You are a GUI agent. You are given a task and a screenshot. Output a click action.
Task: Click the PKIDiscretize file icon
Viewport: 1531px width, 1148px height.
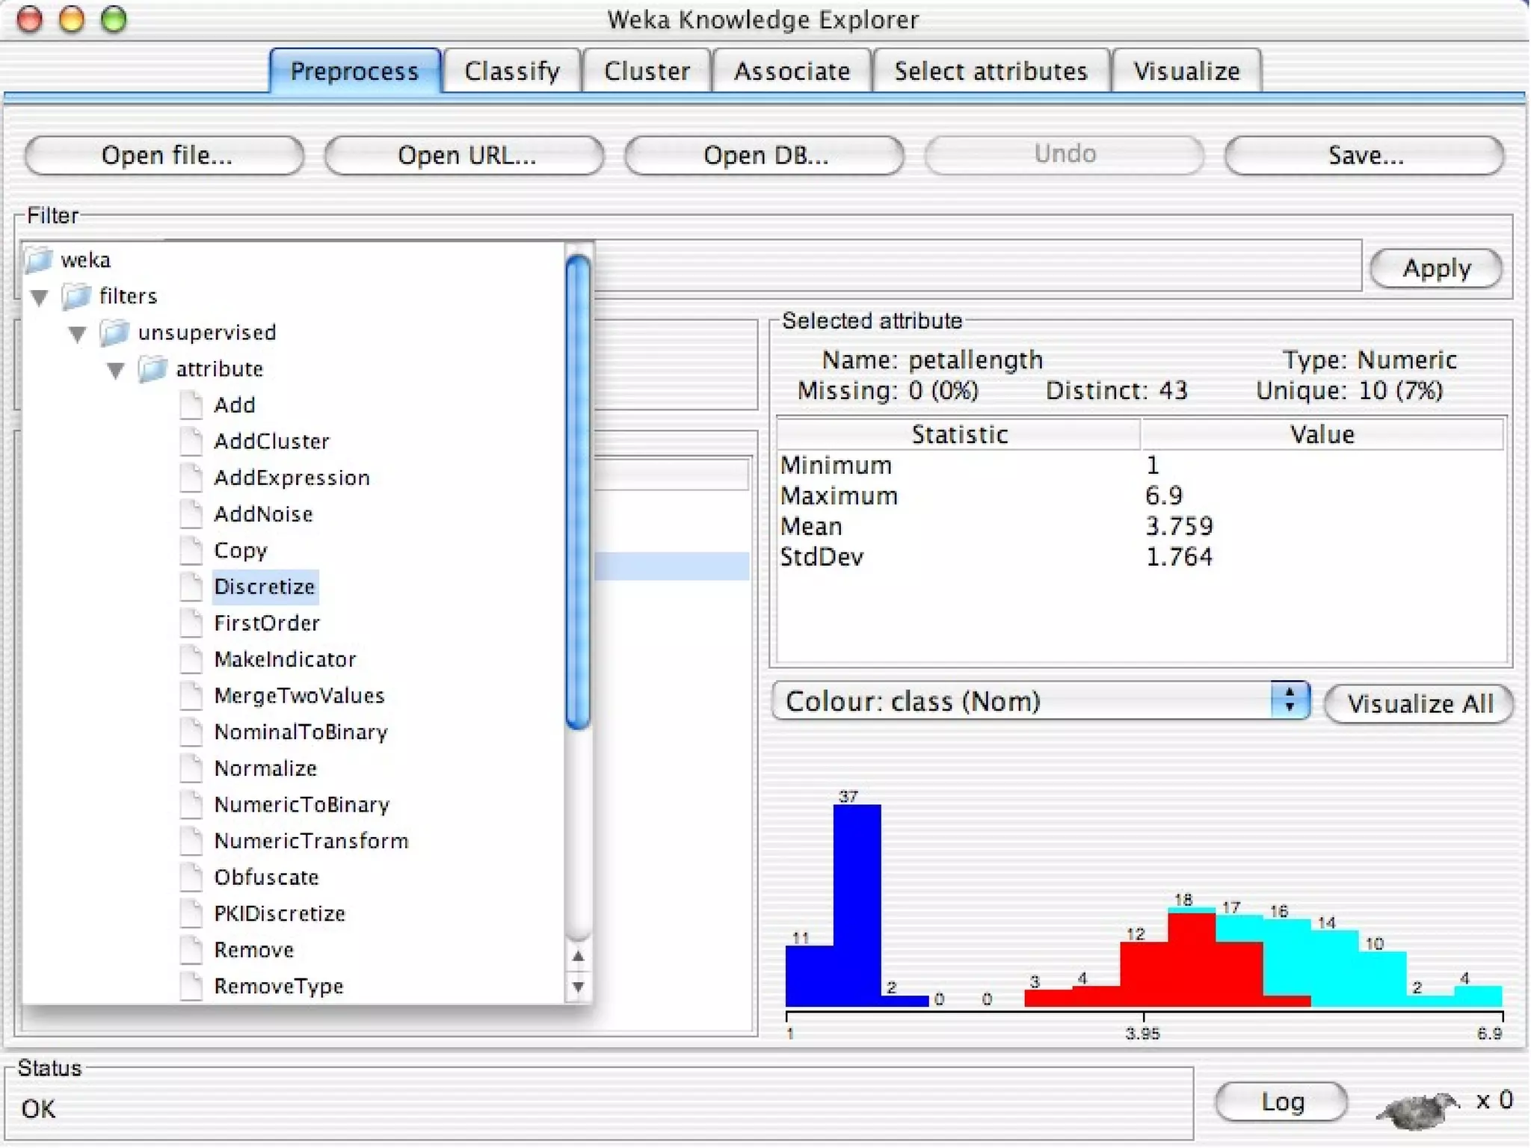pos(191,914)
